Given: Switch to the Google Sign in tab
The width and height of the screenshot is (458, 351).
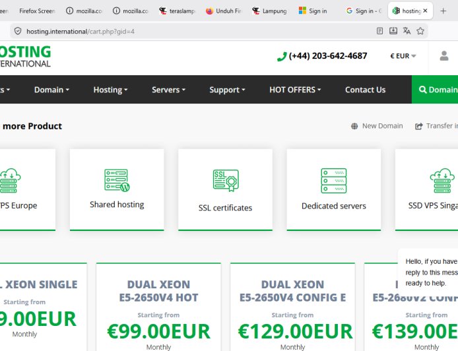Looking at the screenshot, I should [x=364, y=11].
